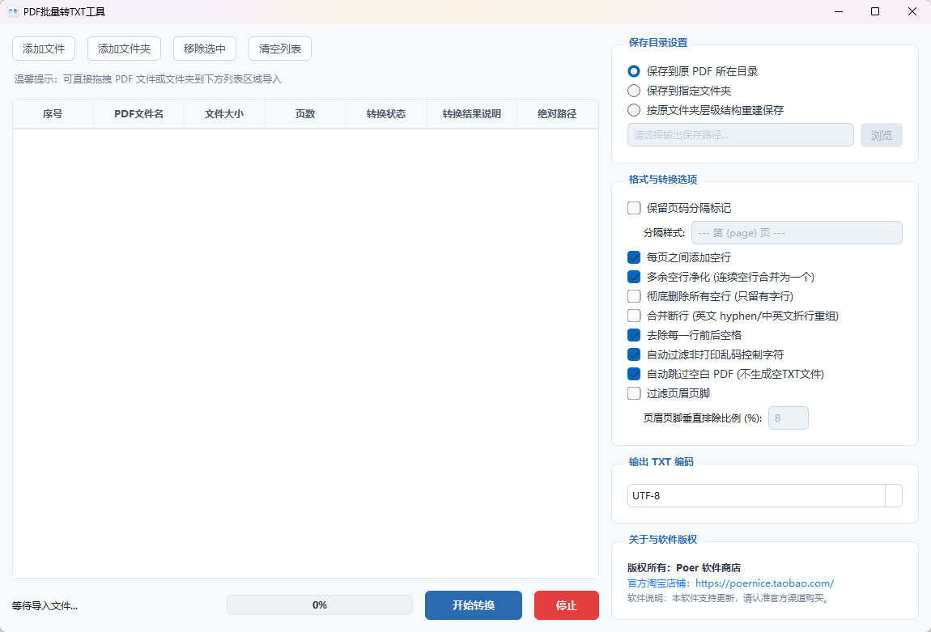This screenshot has height=632, width=931.
Task: Click the 格式与转换选项 group title
Action: tap(662, 180)
